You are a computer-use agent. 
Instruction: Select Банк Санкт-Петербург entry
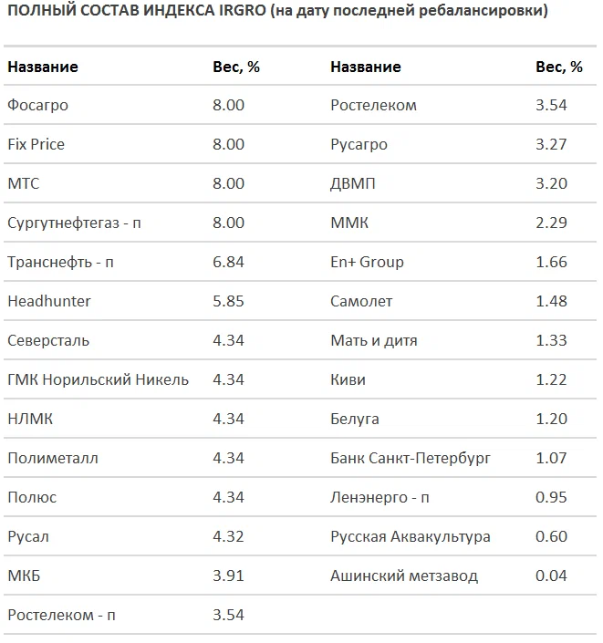click(411, 458)
